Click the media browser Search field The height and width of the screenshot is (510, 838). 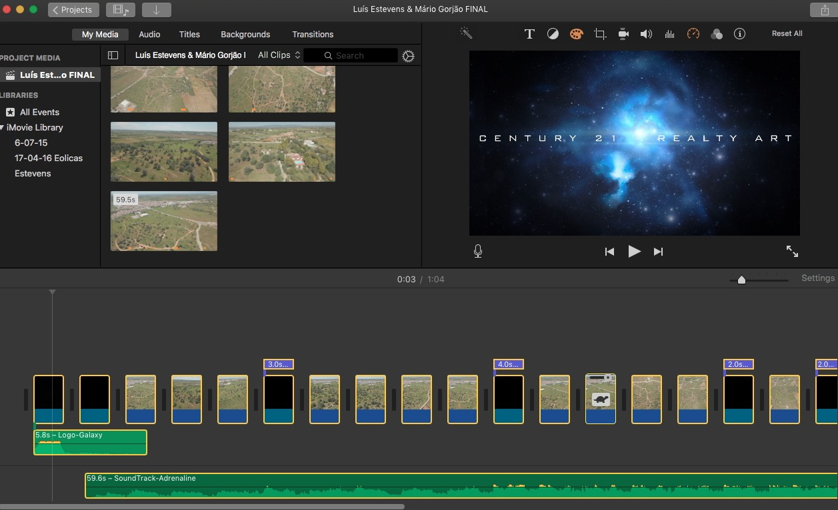tap(351, 56)
